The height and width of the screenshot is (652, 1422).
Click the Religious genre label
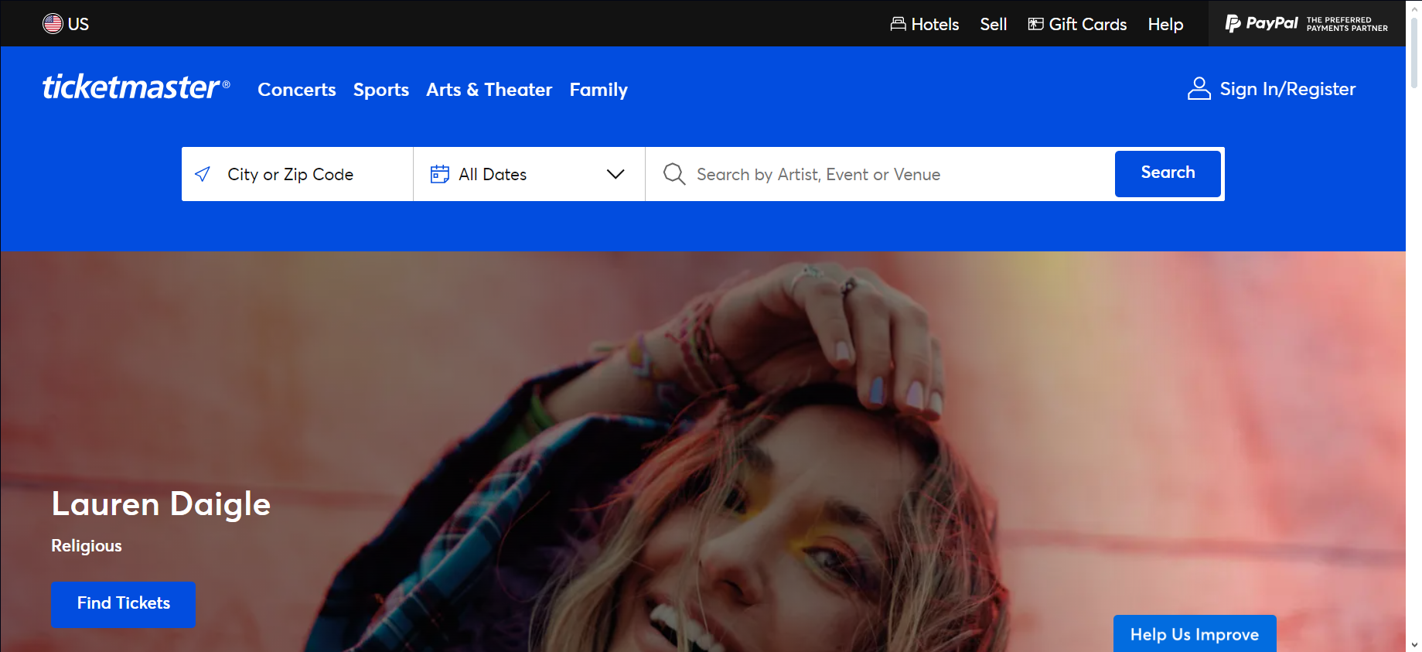click(x=87, y=546)
